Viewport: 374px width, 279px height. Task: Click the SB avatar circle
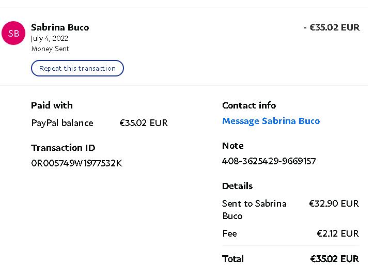point(14,34)
